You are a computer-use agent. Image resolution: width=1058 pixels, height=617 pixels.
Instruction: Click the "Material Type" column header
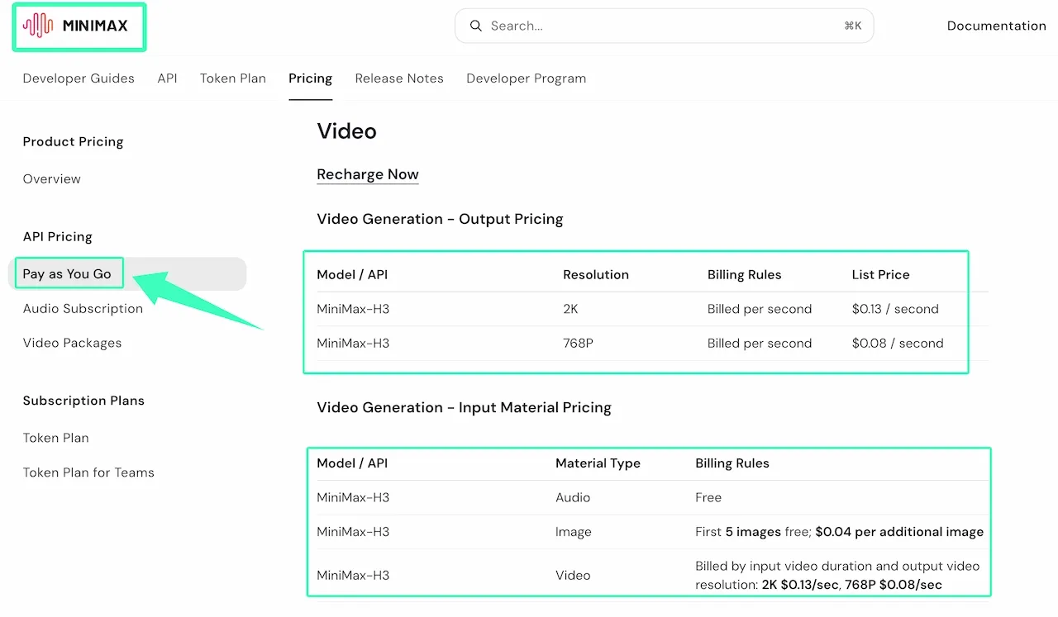598,463
